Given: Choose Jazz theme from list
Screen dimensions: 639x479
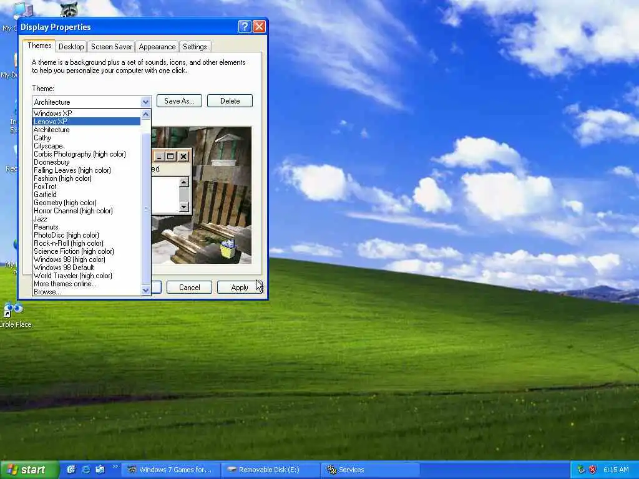Looking at the screenshot, I should coord(86,219).
